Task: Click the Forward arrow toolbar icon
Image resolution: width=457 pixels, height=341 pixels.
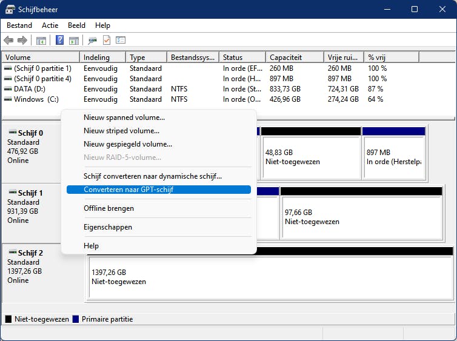Action: 22,41
